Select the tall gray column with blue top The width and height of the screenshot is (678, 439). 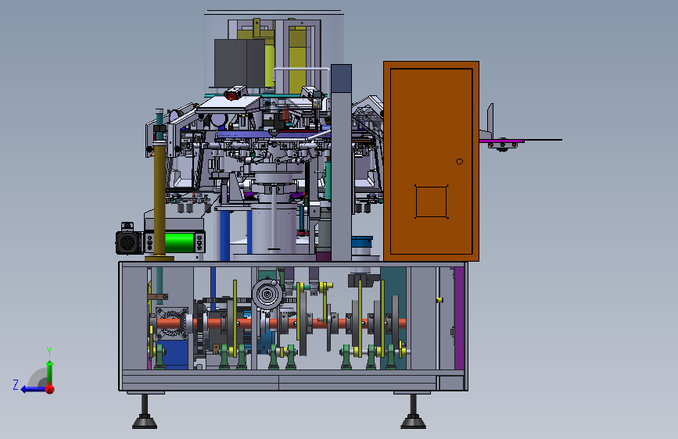tap(341, 163)
